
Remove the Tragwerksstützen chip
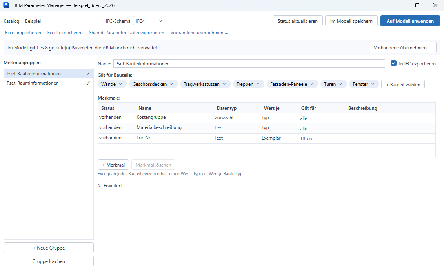click(224, 84)
